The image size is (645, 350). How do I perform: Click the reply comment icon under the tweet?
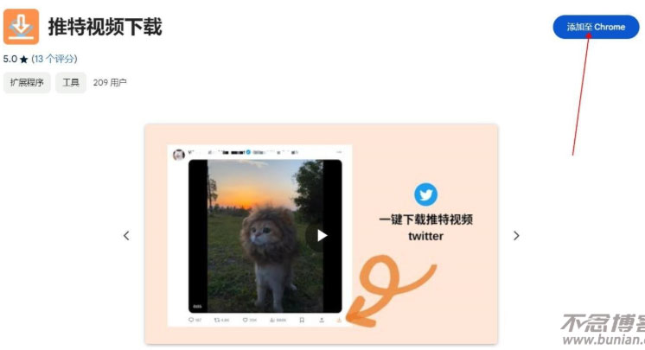[x=191, y=320]
